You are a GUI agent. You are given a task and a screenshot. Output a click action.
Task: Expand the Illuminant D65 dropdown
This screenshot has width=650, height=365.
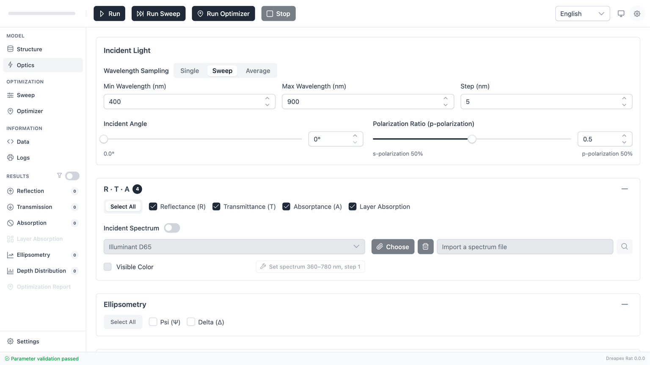pyautogui.click(x=234, y=247)
